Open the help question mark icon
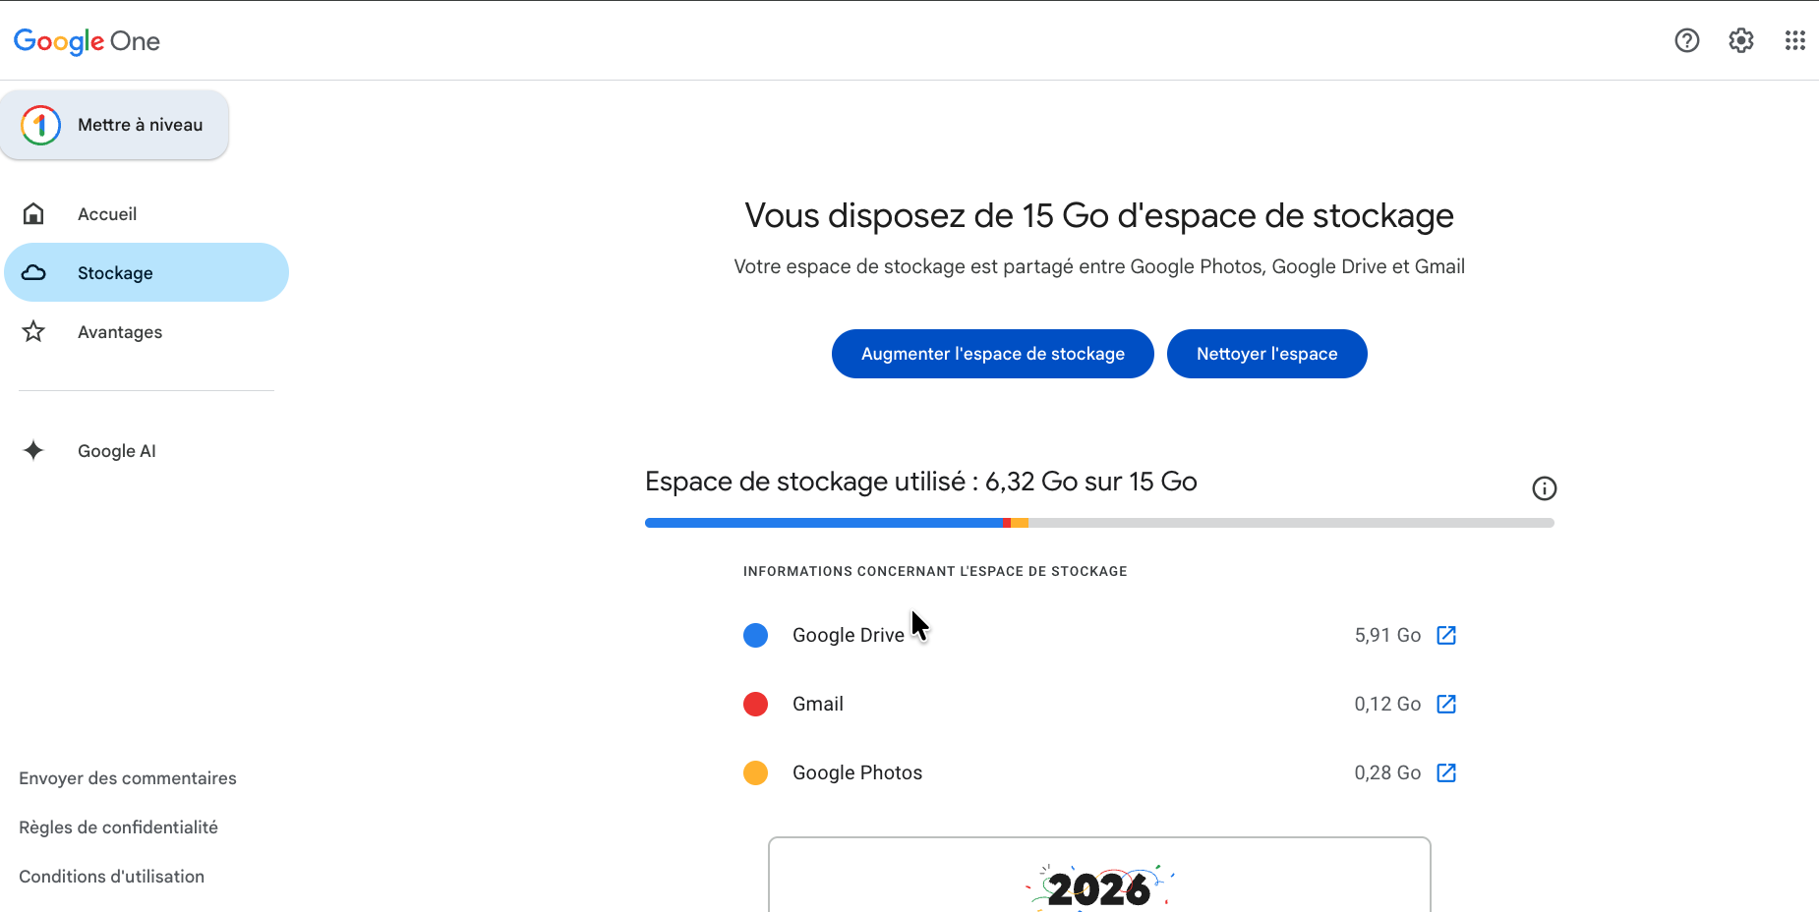Viewport: 1819px width, 912px height. (1687, 40)
